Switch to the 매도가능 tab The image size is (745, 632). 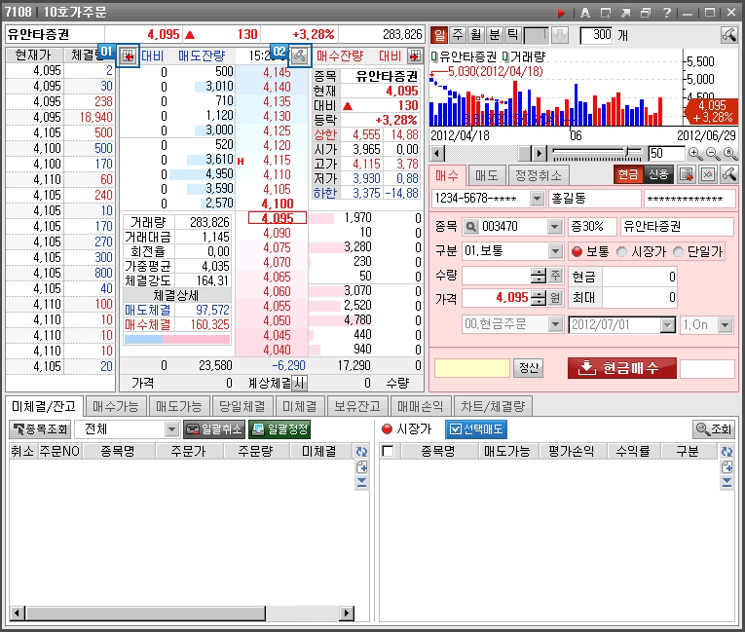[178, 406]
